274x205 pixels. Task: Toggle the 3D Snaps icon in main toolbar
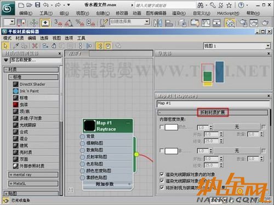(x=58, y=23)
